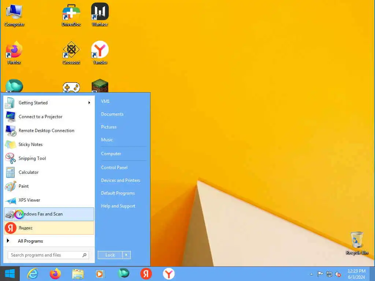Open Computer in Start menu right pane
The height and width of the screenshot is (281, 375).
(111, 154)
